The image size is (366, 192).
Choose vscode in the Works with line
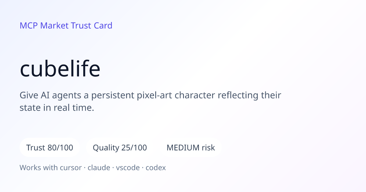(128, 168)
